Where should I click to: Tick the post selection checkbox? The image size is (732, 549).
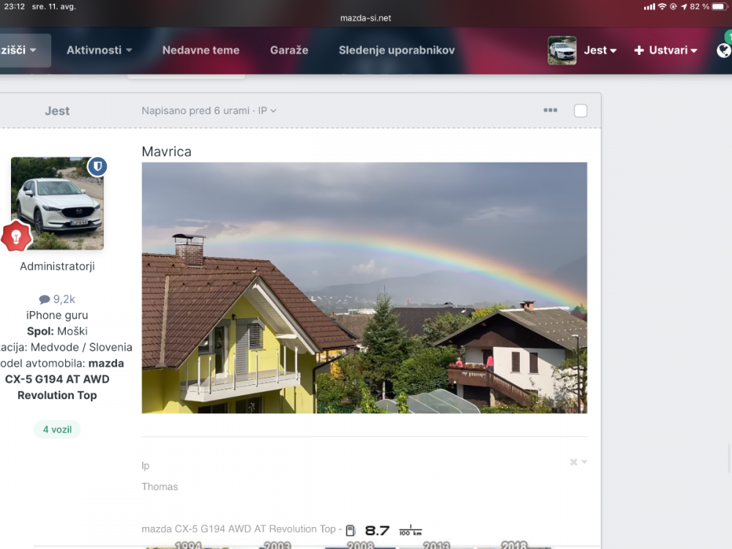(x=580, y=111)
